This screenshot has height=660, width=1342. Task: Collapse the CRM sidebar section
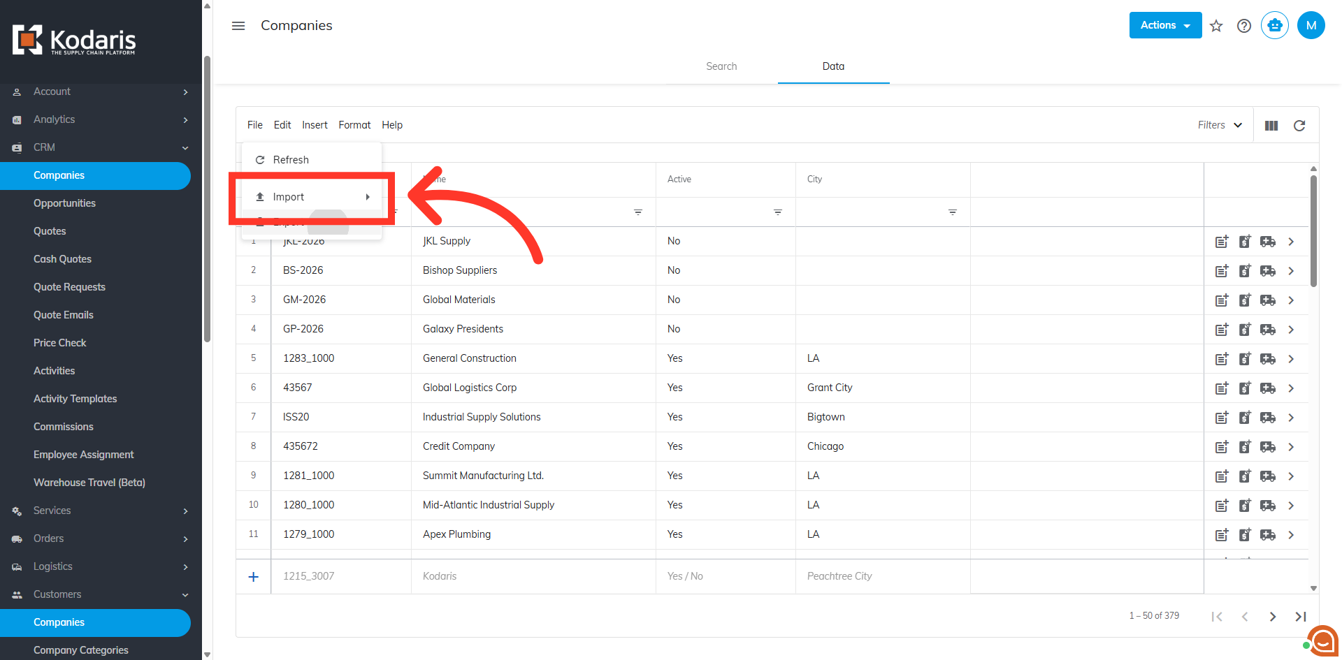coord(101,147)
